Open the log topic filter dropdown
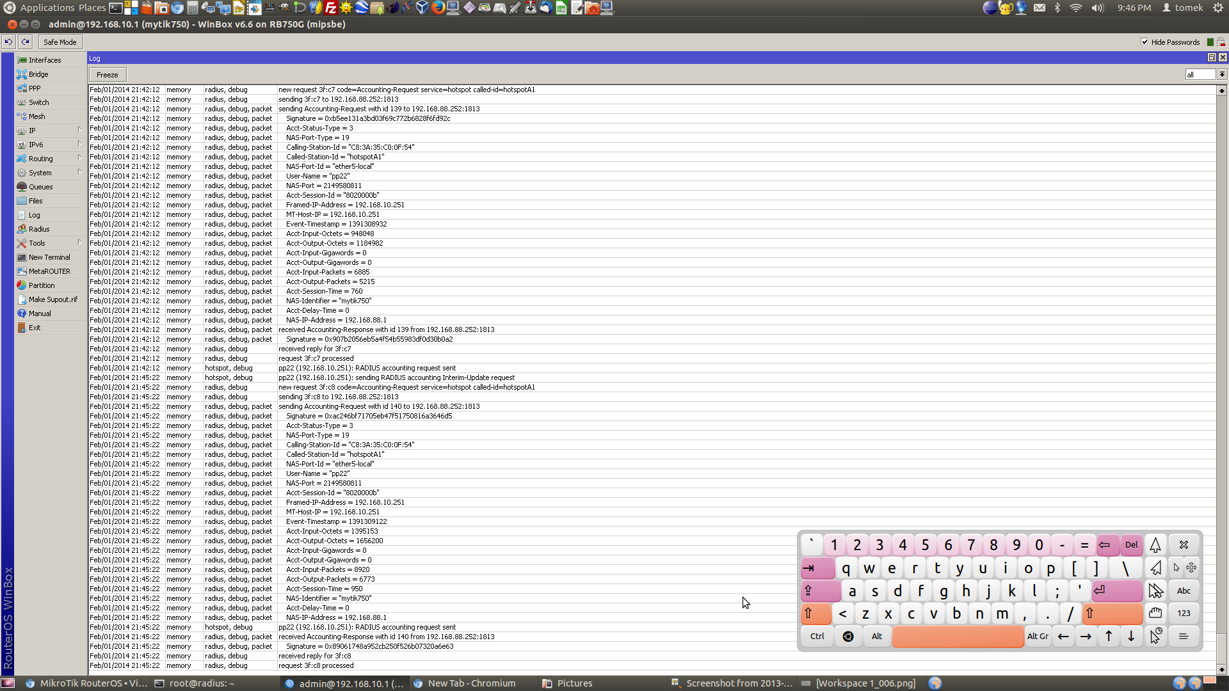The height and width of the screenshot is (691, 1229). point(1222,75)
